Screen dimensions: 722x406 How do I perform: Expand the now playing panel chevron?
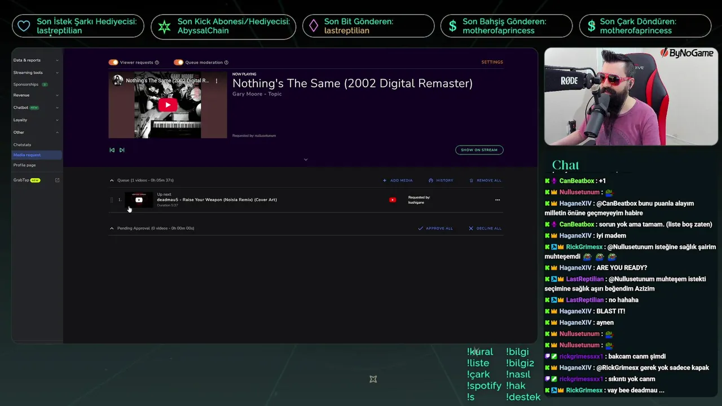[306, 160]
